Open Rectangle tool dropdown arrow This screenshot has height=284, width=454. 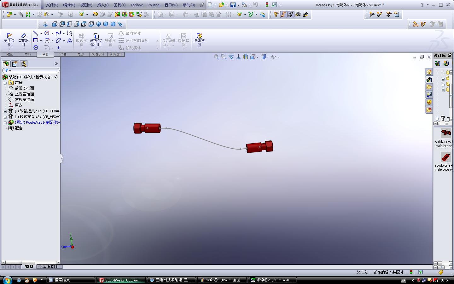[x=41, y=41]
